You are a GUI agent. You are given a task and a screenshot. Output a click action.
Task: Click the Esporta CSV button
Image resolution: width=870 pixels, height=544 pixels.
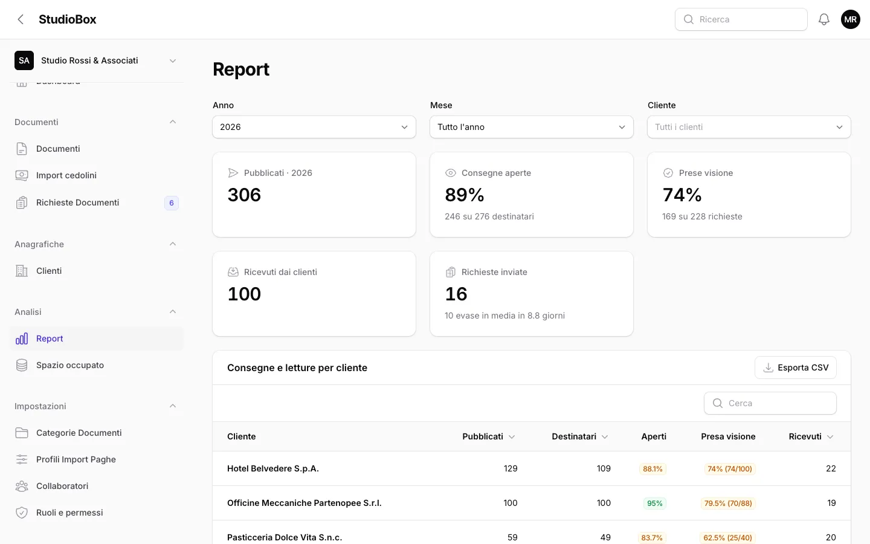coord(796,368)
